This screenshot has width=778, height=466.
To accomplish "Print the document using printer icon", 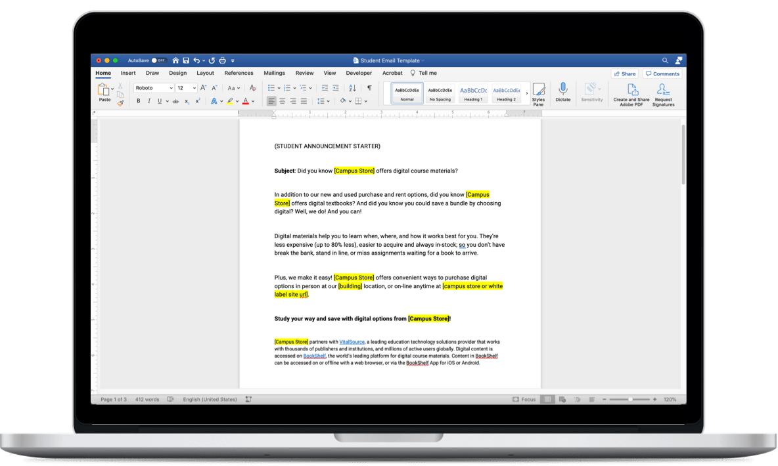I will click(x=222, y=60).
